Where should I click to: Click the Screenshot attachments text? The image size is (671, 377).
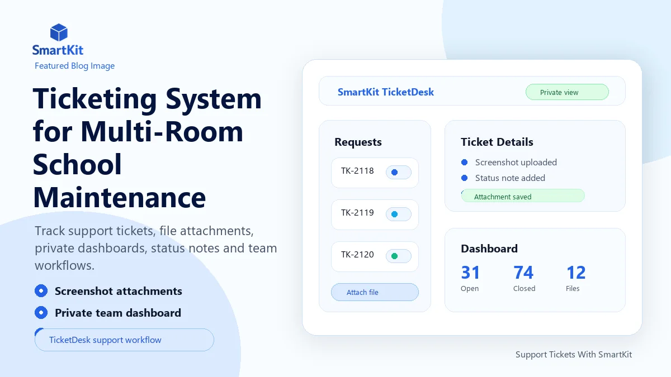click(119, 291)
